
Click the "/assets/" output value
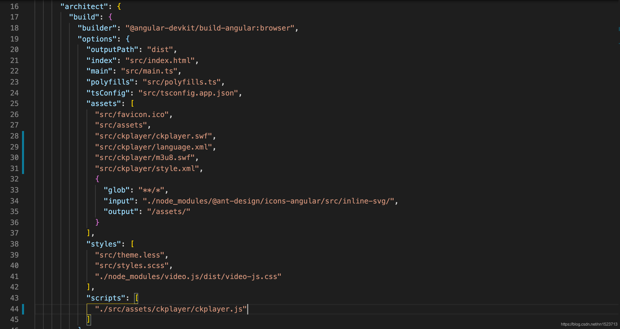click(x=169, y=211)
